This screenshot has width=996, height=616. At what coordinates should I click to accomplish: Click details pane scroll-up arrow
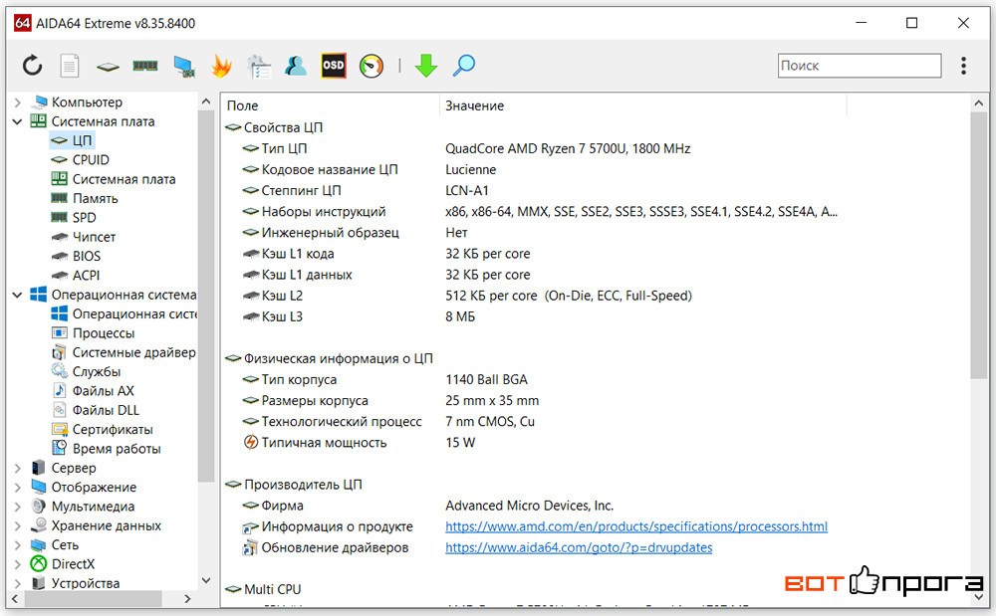click(x=978, y=103)
